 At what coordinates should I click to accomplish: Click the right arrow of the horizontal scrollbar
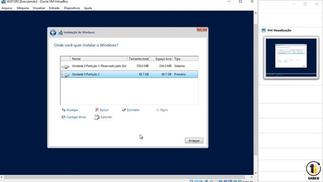click(x=251, y=177)
